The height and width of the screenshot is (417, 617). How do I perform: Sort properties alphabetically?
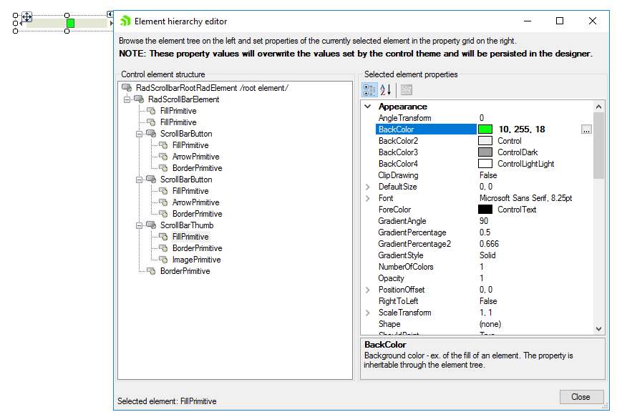click(385, 89)
